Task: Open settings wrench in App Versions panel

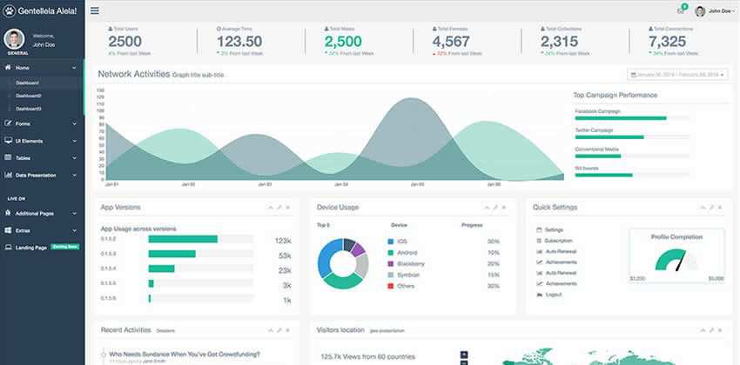Action: pos(279,208)
